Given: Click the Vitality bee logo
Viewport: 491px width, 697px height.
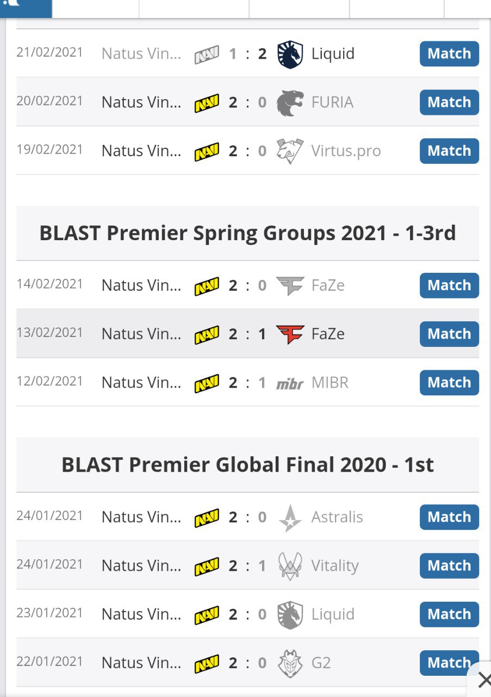Looking at the screenshot, I should coord(289,566).
